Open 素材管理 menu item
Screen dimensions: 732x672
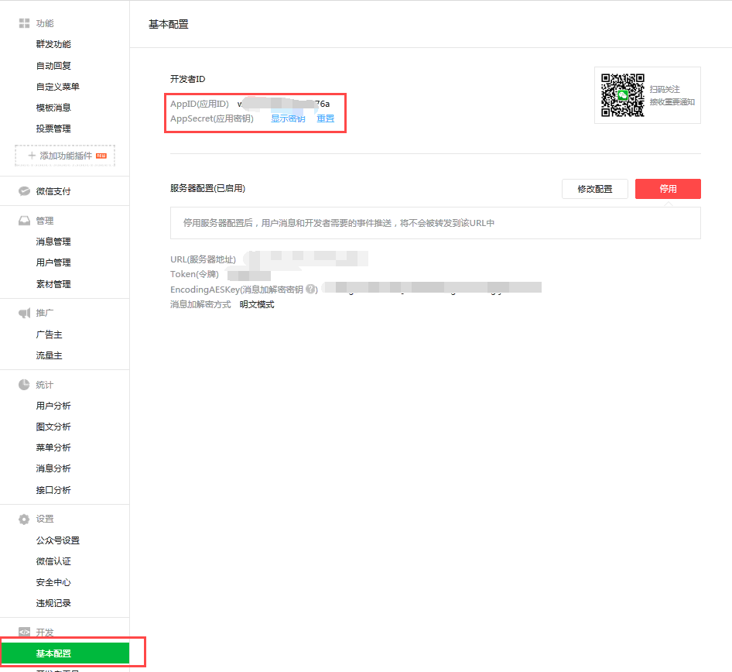coord(53,284)
